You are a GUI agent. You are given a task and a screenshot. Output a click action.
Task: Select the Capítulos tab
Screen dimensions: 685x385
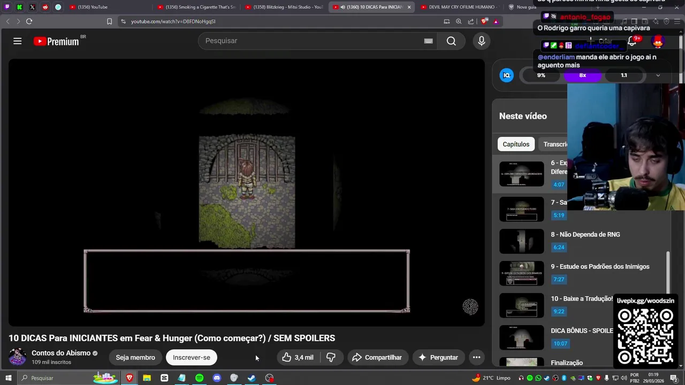coord(516,144)
